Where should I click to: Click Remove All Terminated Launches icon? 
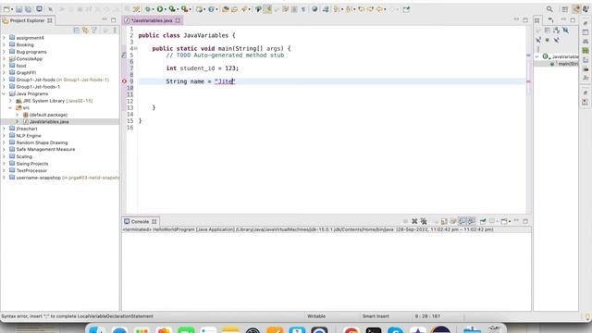[424, 221]
